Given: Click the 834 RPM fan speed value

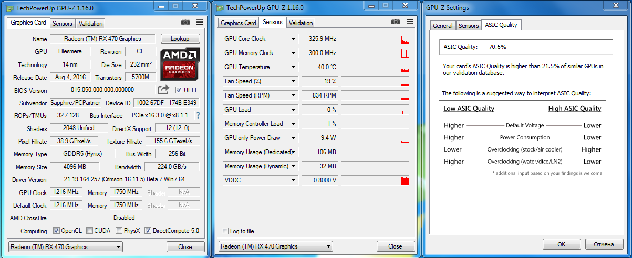Looking at the screenshot, I should [x=319, y=95].
